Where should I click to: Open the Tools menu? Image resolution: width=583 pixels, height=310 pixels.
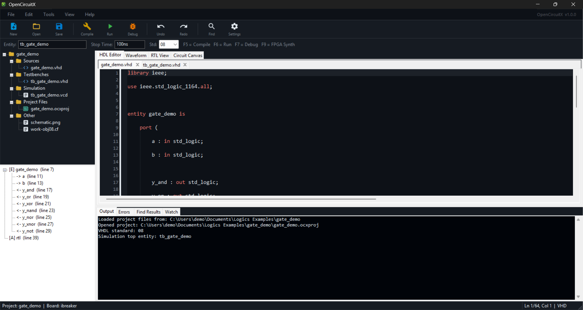point(49,14)
